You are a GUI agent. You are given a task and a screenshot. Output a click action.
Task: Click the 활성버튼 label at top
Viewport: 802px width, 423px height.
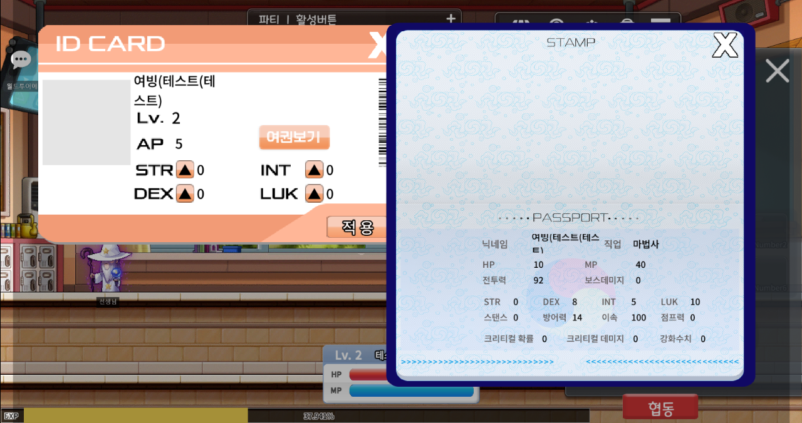tap(317, 19)
